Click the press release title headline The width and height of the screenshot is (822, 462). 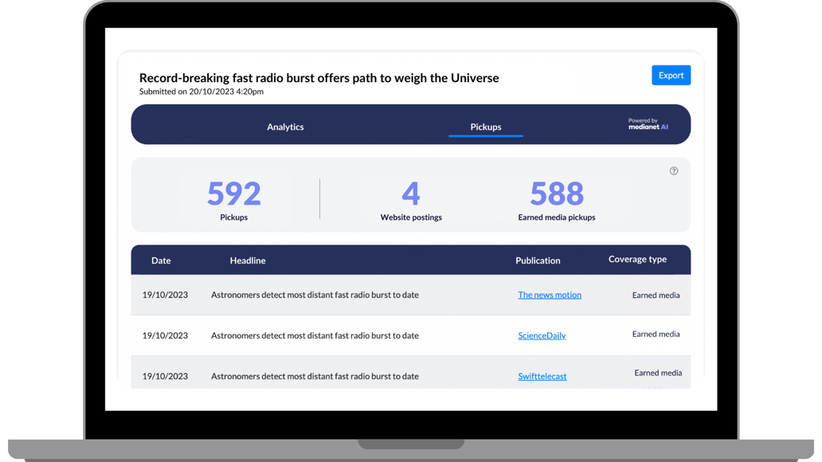(319, 77)
